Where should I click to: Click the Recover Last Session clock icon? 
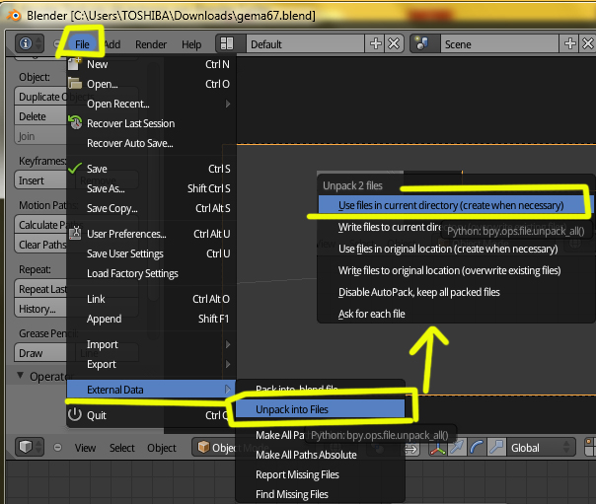[x=75, y=122]
